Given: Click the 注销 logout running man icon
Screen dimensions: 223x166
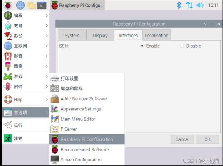Looking at the screenshot, I should pos(8,138).
